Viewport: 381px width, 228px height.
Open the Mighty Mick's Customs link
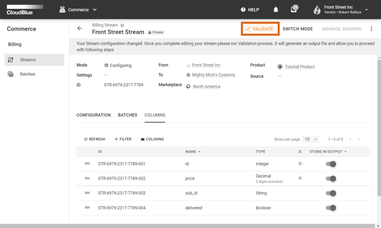(213, 75)
